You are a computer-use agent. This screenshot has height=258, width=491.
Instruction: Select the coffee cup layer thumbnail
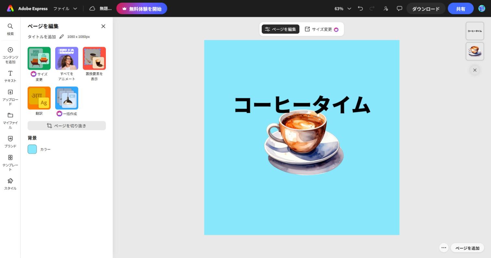coord(475,51)
